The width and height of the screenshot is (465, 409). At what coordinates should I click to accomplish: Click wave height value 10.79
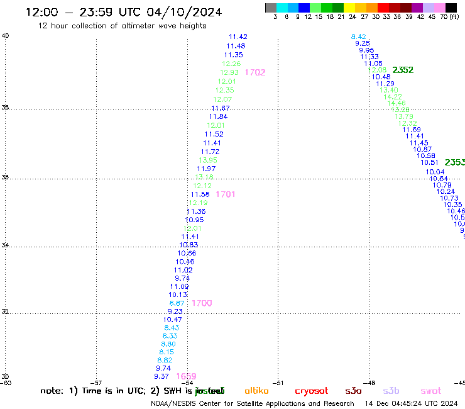click(x=442, y=186)
